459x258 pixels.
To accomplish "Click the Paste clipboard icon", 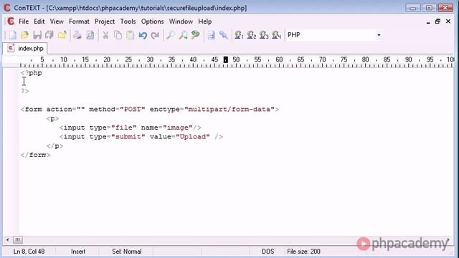I will (131, 35).
